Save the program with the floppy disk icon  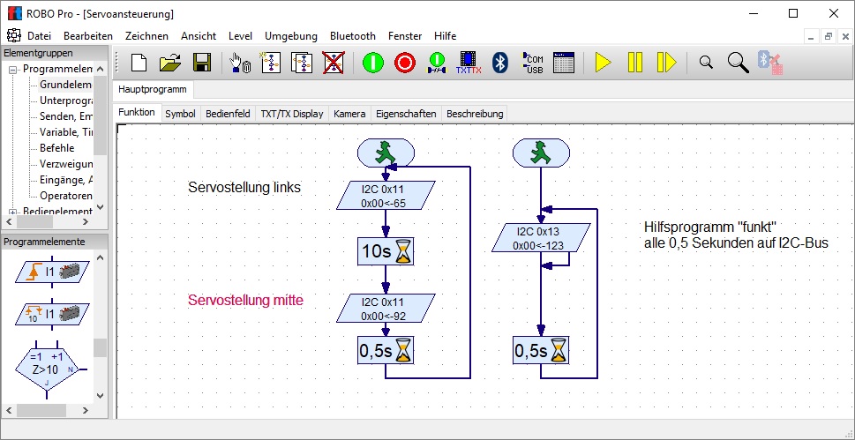(x=201, y=63)
